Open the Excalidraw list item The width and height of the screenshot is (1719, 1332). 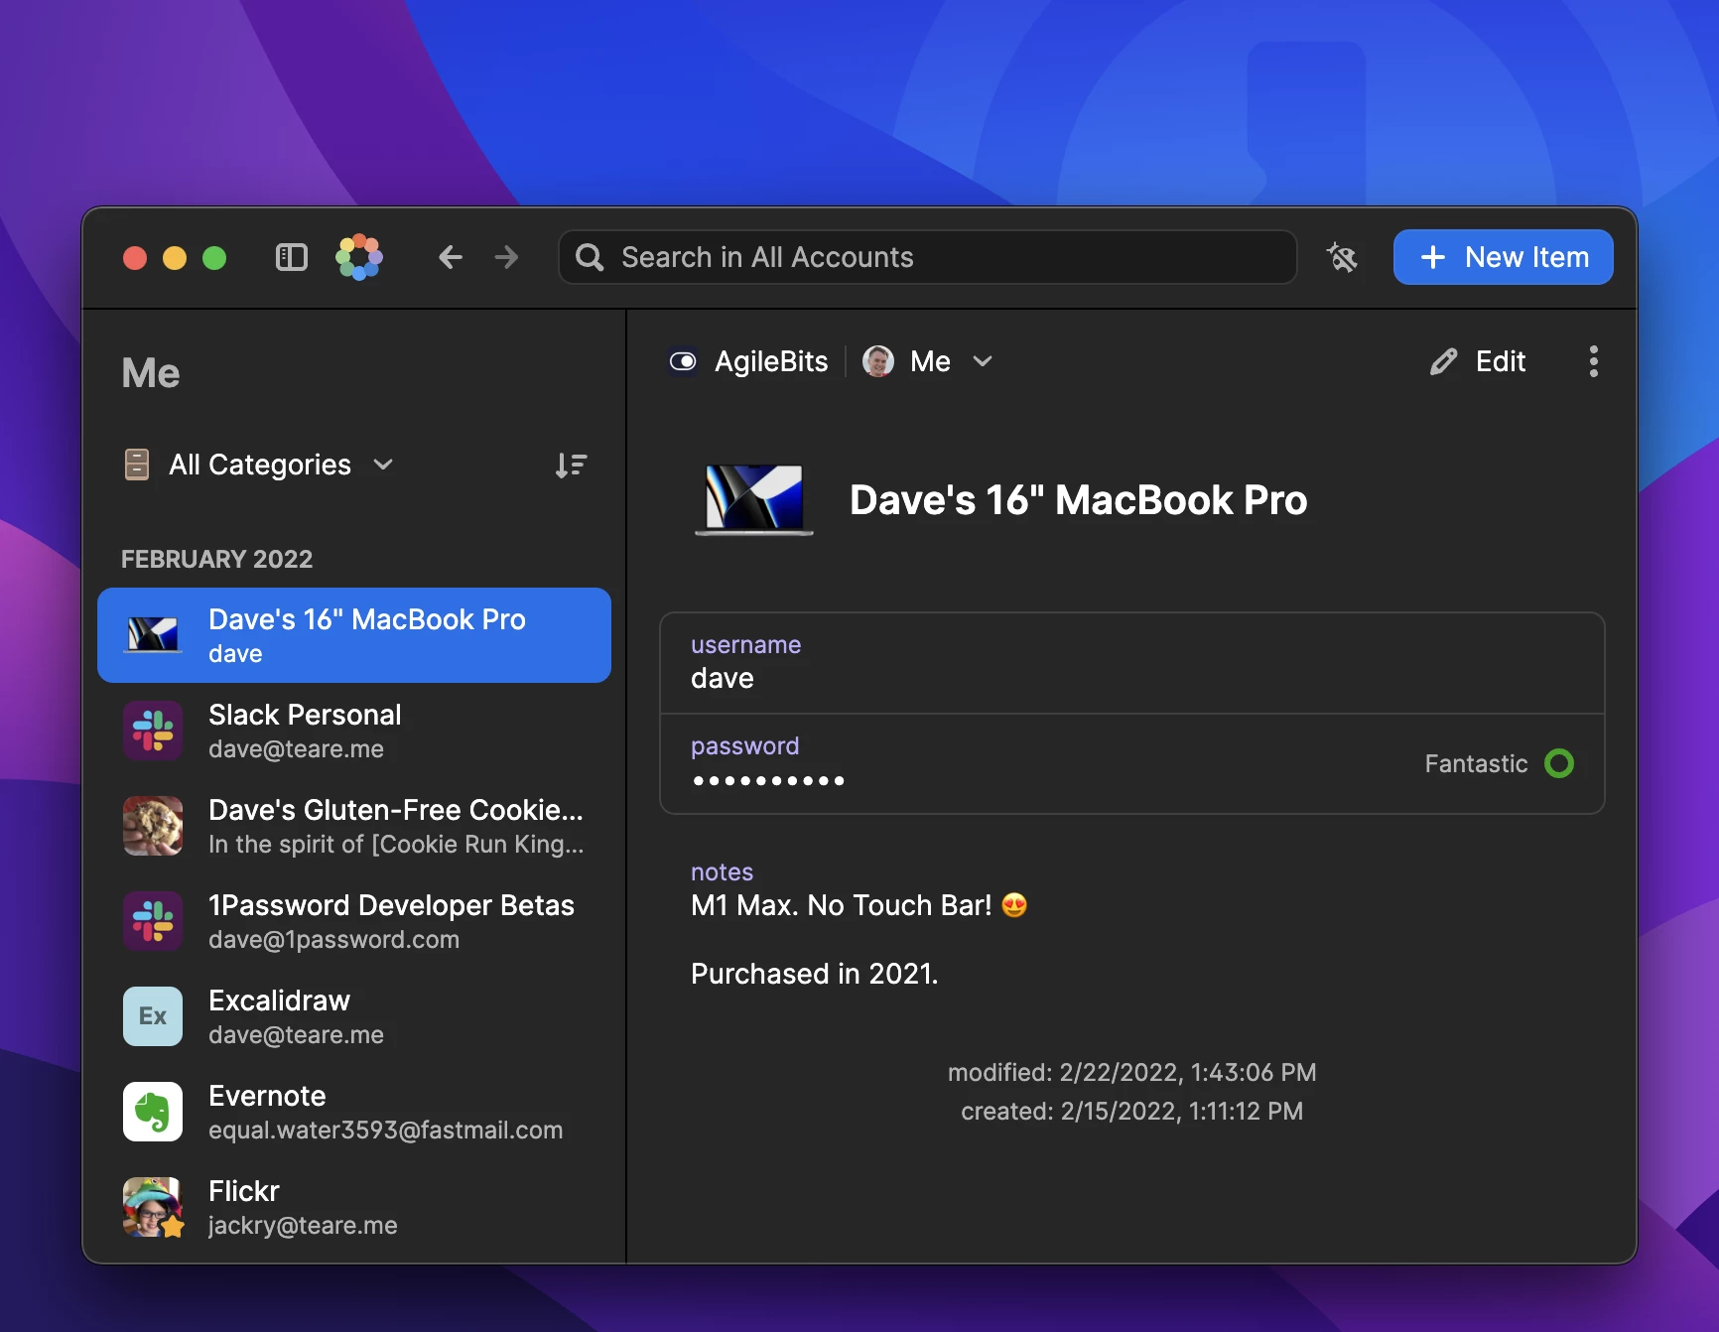354,1016
